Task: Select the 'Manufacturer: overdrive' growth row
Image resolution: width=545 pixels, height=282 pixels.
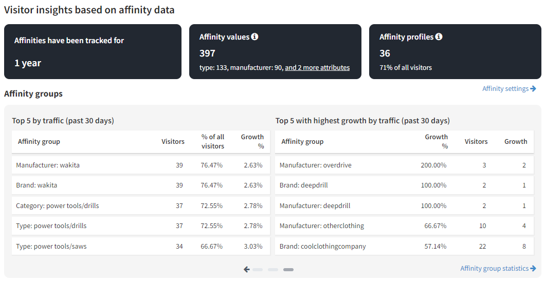Action: (x=405, y=165)
